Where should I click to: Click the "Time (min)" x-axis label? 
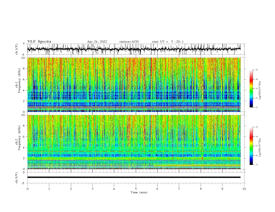pyautogui.click(x=139, y=192)
